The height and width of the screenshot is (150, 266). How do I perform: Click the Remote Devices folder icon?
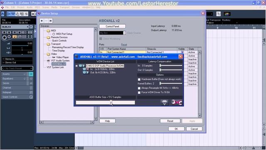pyautogui.click(x=49, y=37)
